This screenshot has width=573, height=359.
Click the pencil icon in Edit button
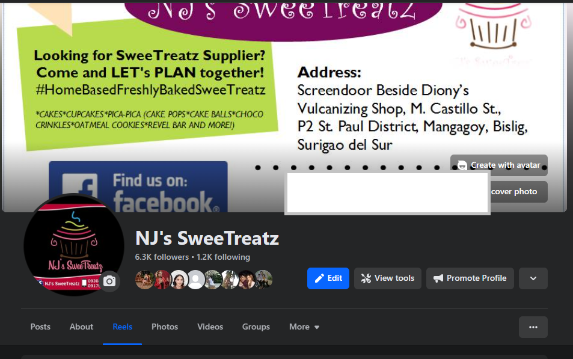pyautogui.click(x=319, y=278)
